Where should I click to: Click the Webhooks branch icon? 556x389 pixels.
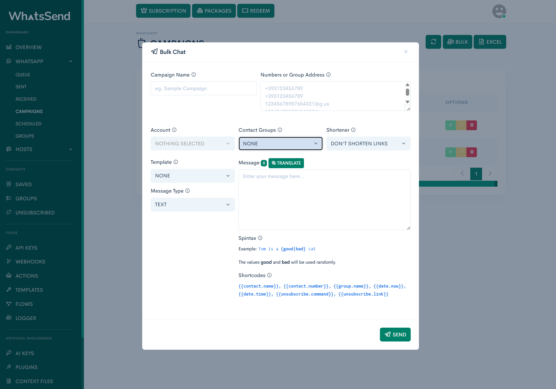[9, 261]
